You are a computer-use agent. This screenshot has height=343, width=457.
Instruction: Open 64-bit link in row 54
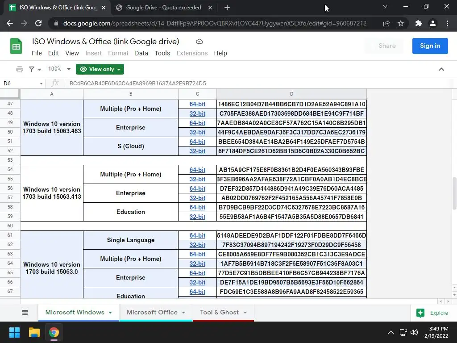(197, 170)
